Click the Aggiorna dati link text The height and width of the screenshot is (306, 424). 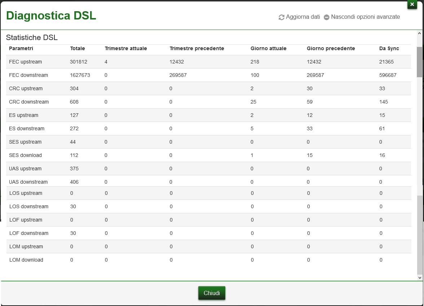coord(303,17)
